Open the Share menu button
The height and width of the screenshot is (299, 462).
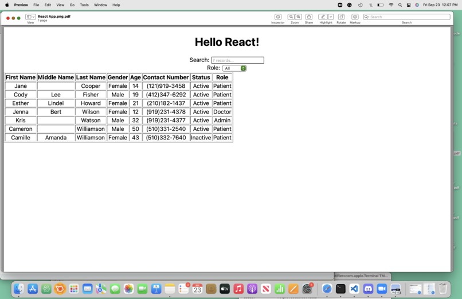point(309,17)
